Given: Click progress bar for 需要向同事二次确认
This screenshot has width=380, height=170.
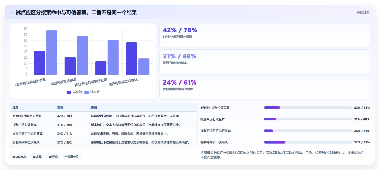Looking at the screenshot, I should point(308,142).
